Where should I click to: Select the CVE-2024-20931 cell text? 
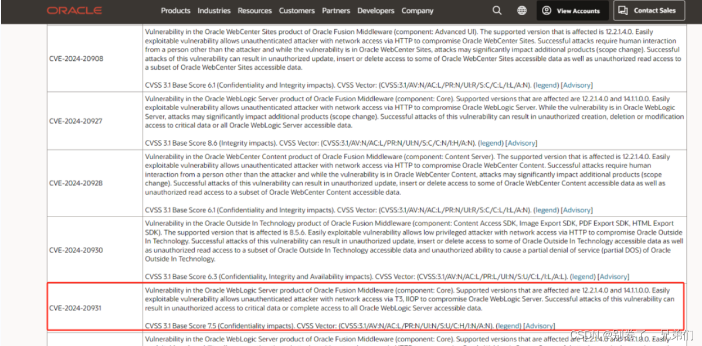[76, 308]
